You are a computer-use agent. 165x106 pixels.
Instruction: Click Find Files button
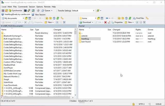point(138,18)
